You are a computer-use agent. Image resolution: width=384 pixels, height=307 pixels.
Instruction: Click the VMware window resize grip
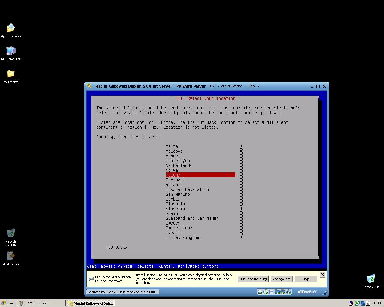tap(325, 292)
